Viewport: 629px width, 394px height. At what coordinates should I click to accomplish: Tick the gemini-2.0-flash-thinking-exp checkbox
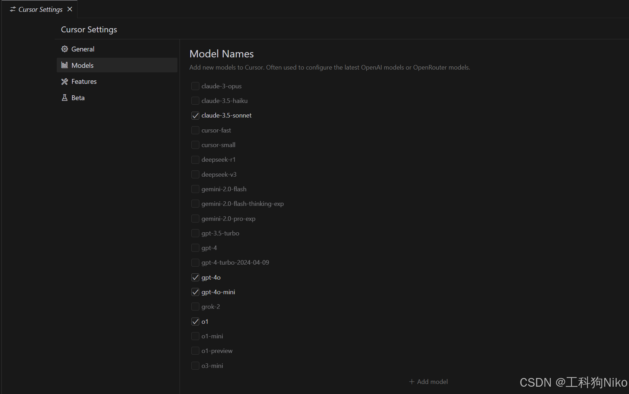tap(195, 203)
